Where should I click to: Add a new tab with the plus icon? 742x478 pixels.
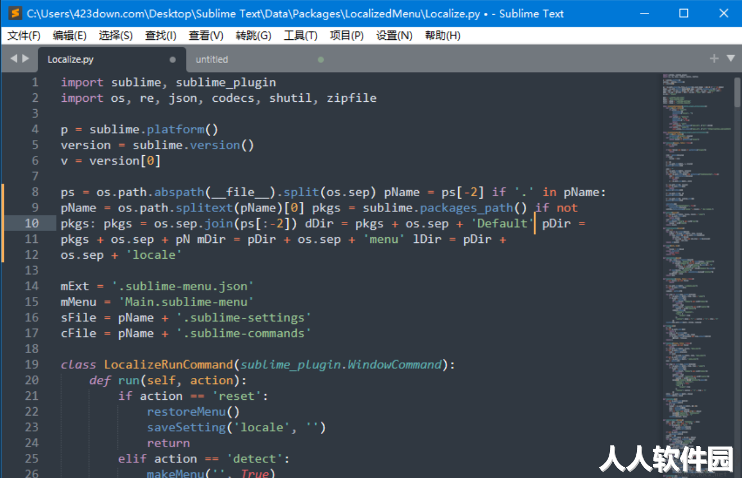click(714, 58)
